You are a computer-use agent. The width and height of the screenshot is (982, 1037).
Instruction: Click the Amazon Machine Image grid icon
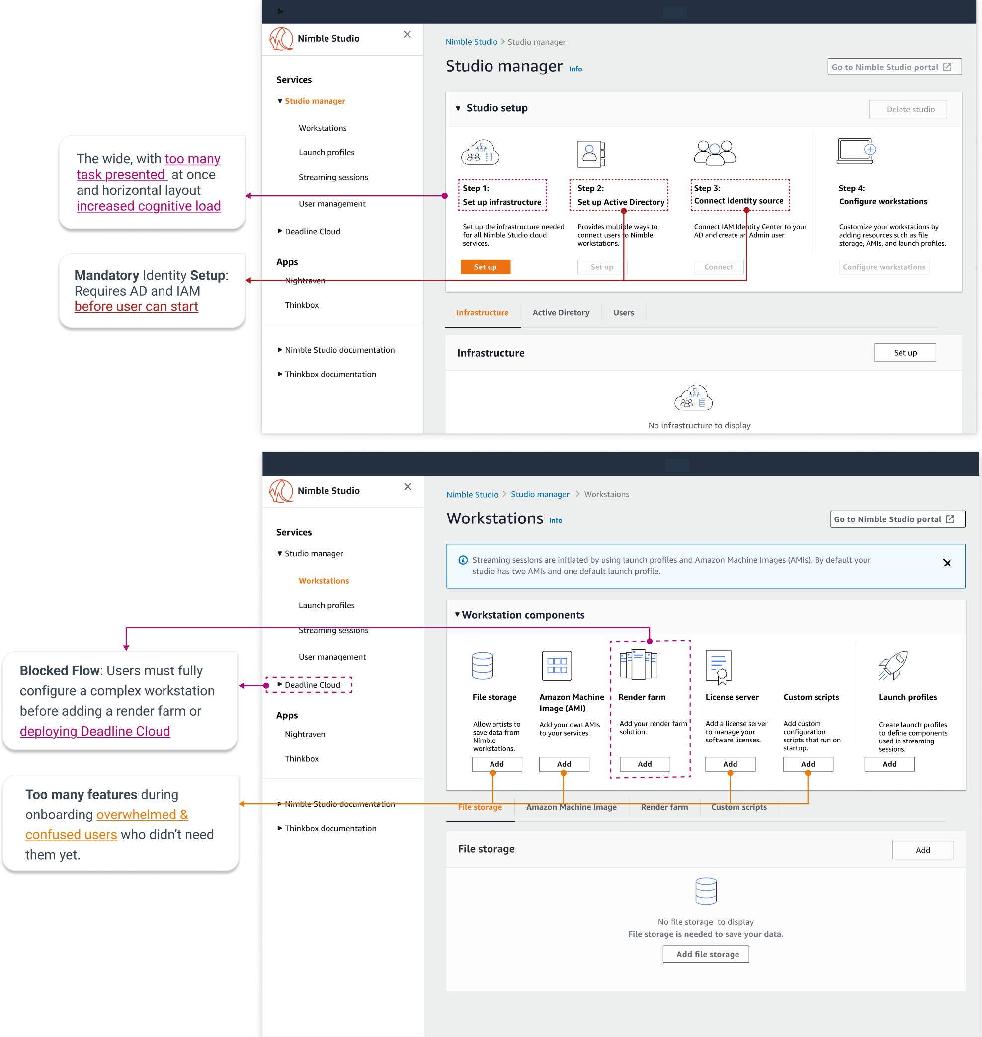[557, 666]
